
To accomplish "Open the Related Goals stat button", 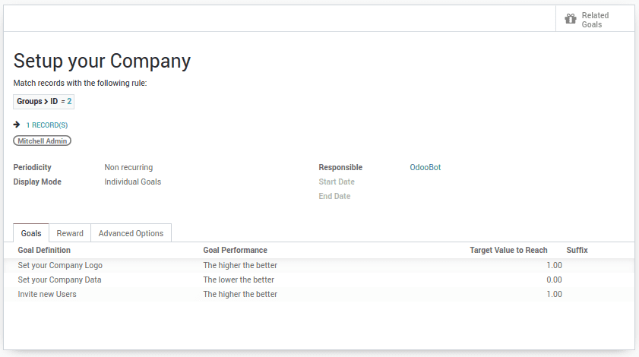I will (595, 20).
